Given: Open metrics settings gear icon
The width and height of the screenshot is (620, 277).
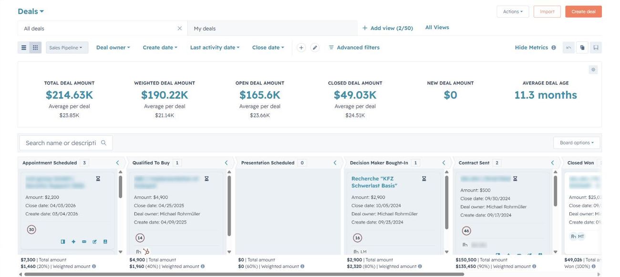Looking at the screenshot, I should (593, 70).
